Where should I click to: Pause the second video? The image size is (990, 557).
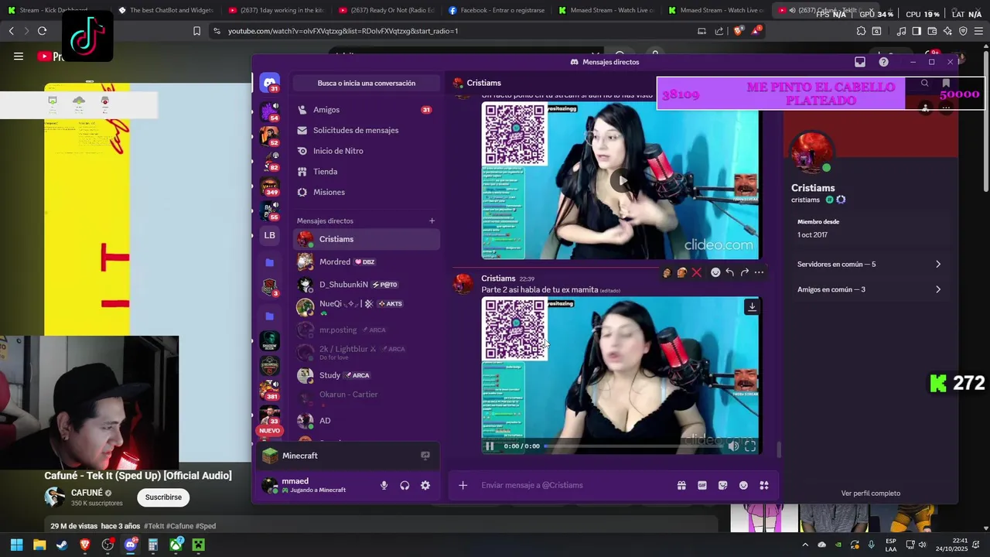coord(490,446)
